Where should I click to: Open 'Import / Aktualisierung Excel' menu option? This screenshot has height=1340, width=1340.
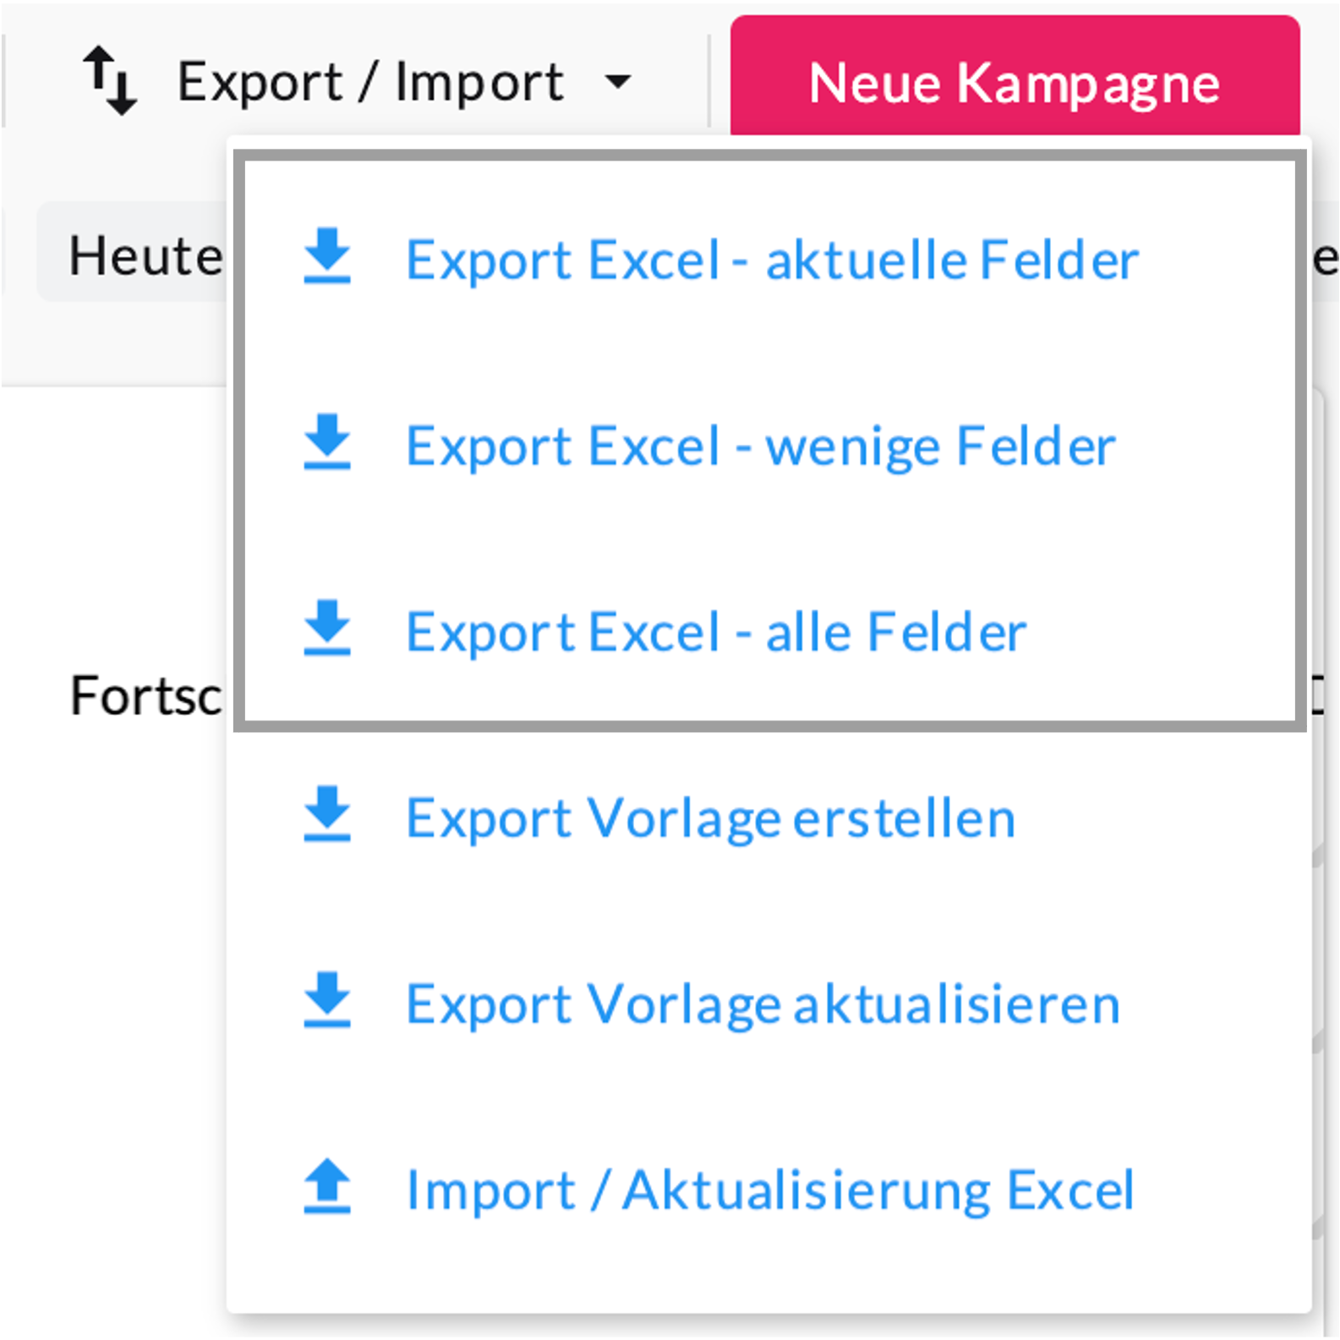click(769, 1190)
